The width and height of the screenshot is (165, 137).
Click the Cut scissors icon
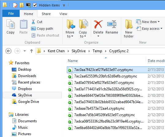point(33,22)
